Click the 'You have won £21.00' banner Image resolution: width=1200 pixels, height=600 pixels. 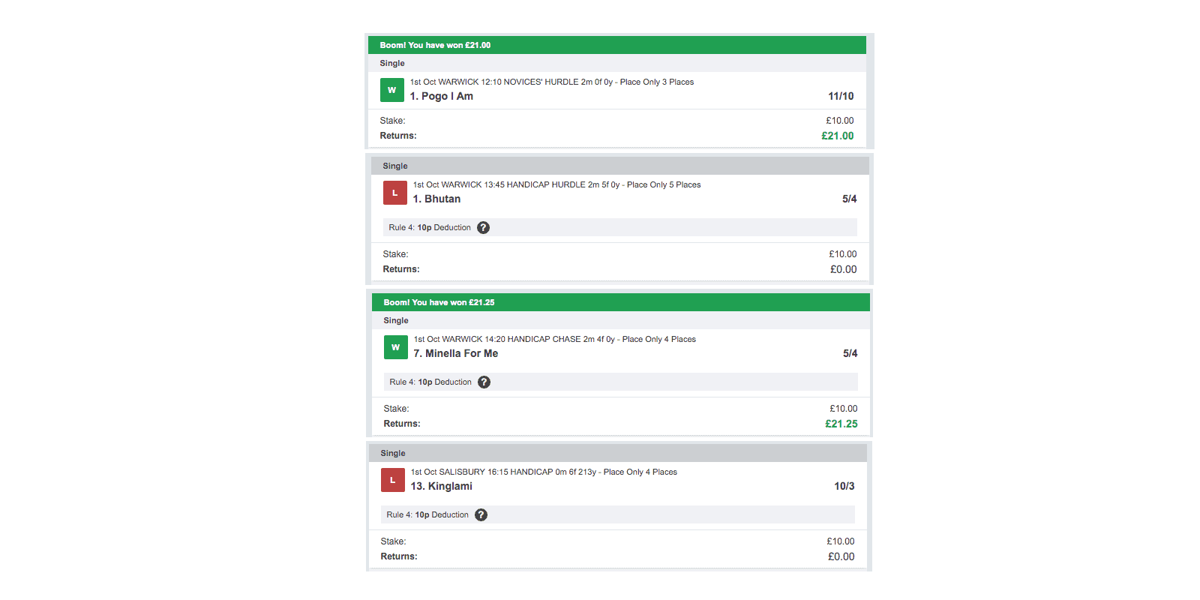click(x=617, y=45)
